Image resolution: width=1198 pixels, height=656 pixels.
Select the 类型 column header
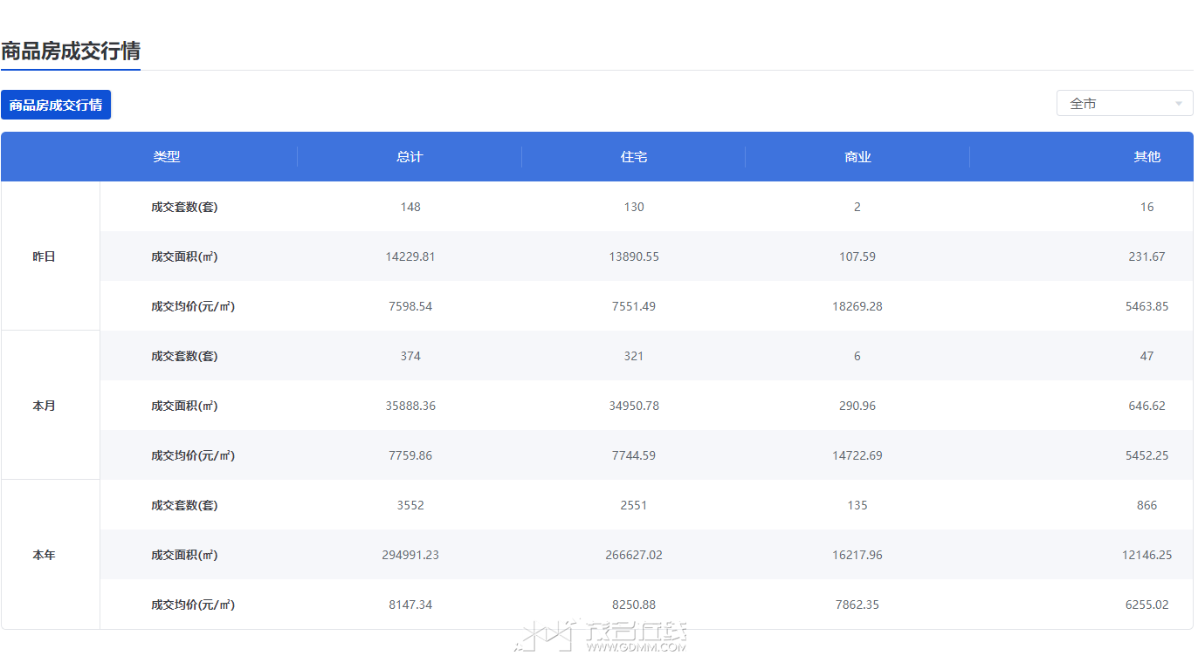(166, 157)
